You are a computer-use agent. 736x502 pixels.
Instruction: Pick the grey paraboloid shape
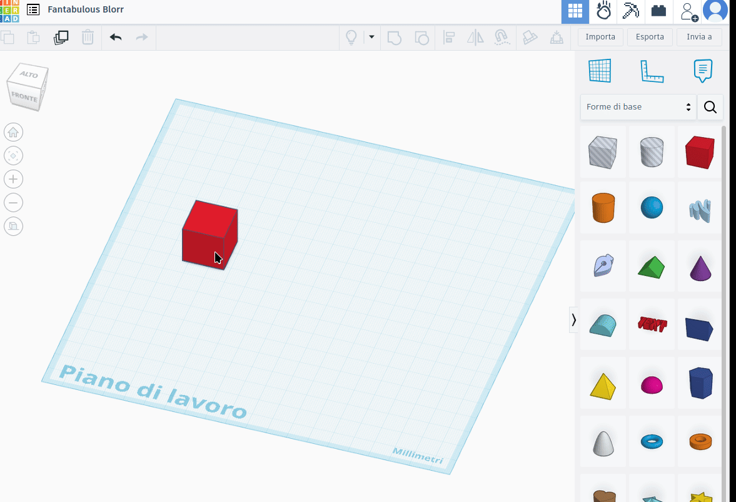(603, 443)
